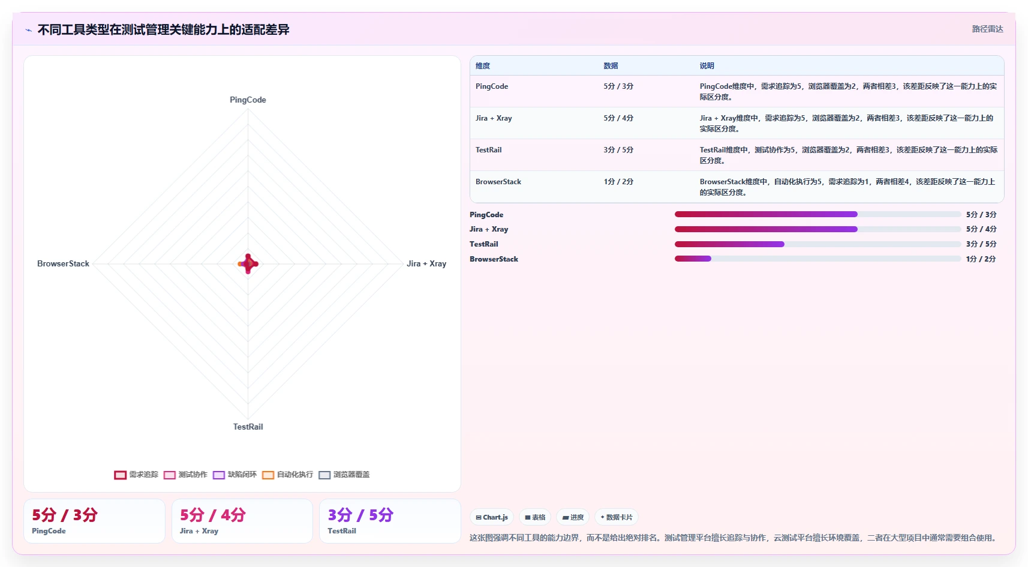Click the PingCode label beside its progress bar
1028x567 pixels.
(486, 215)
